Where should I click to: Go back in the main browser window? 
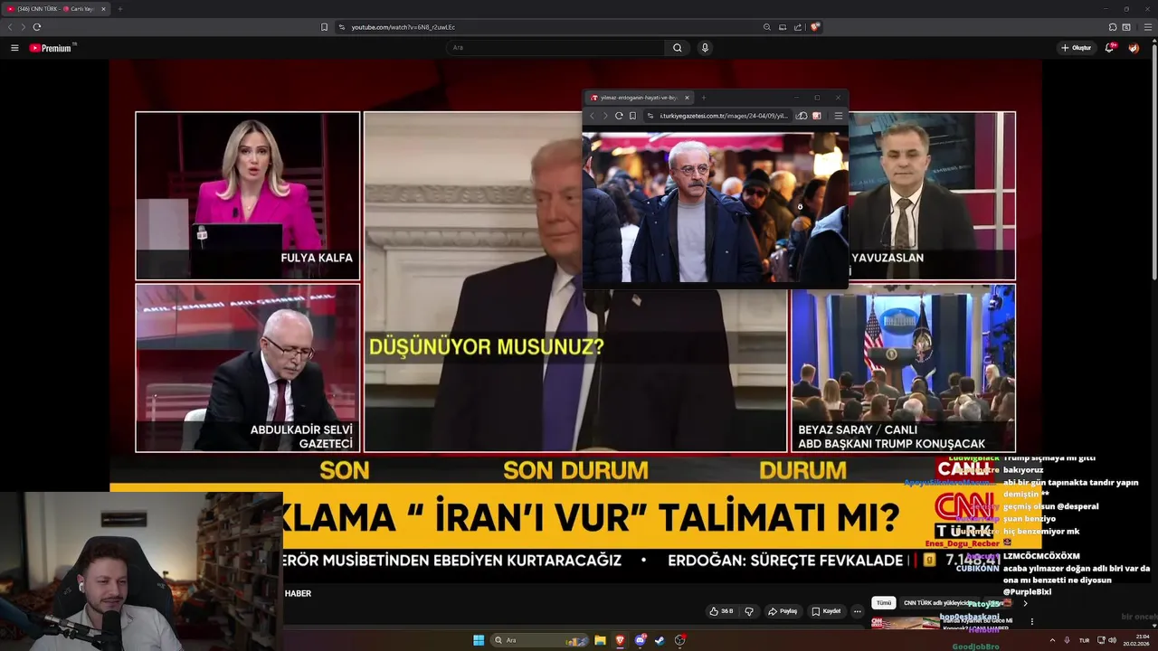(10, 27)
